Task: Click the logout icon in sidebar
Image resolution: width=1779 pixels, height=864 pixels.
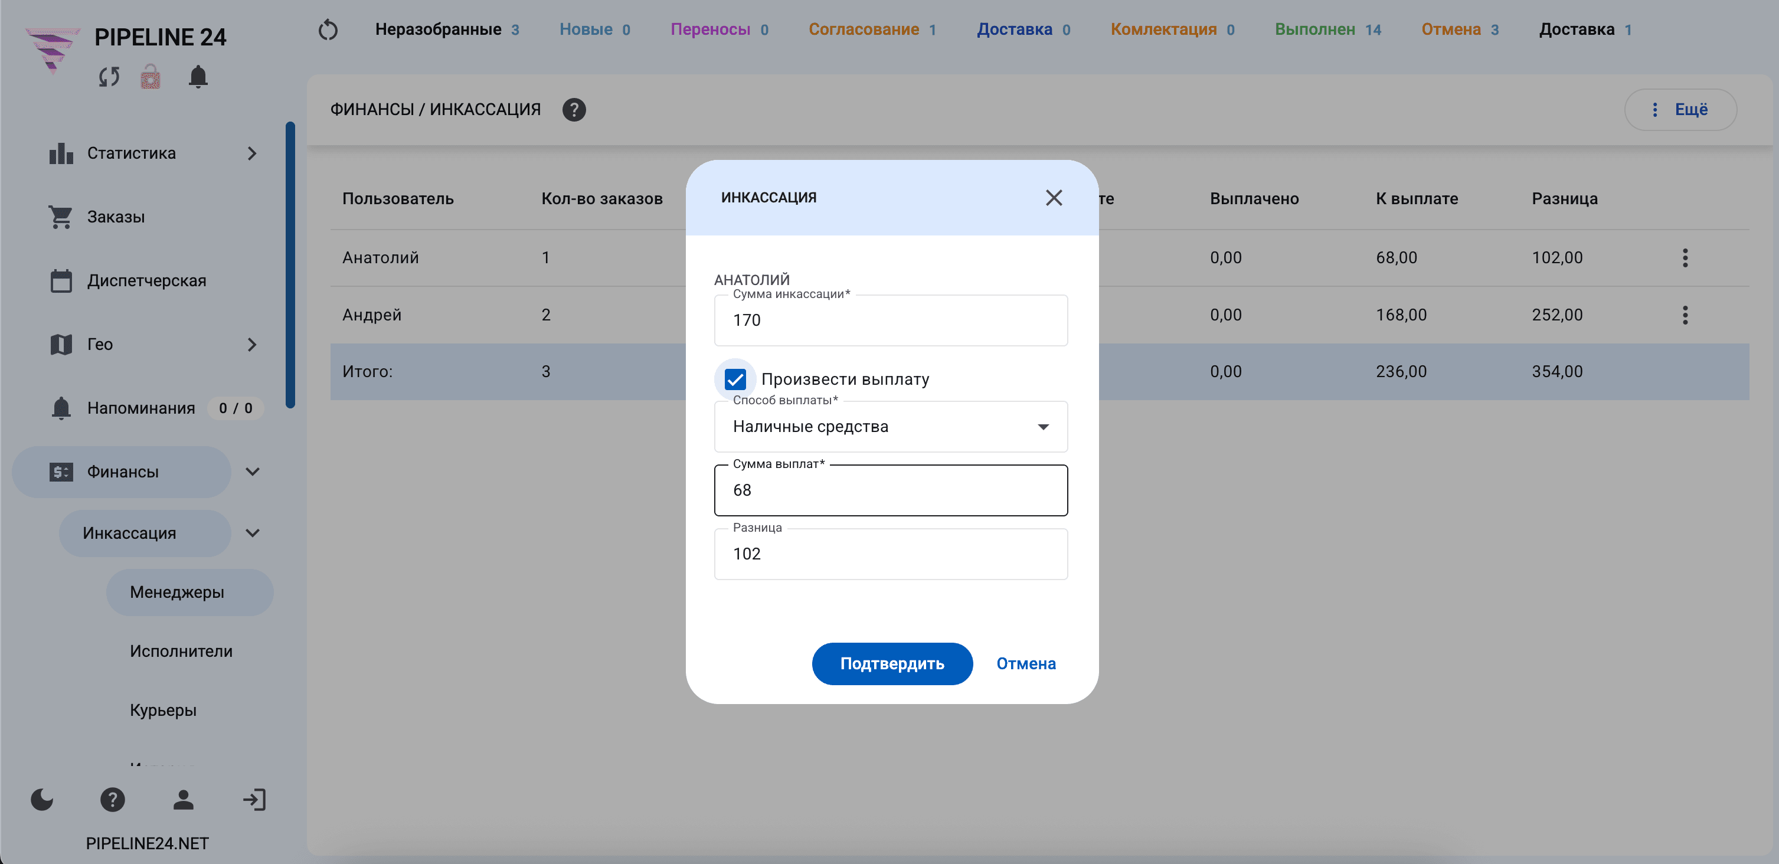Action: pos(254,800)
